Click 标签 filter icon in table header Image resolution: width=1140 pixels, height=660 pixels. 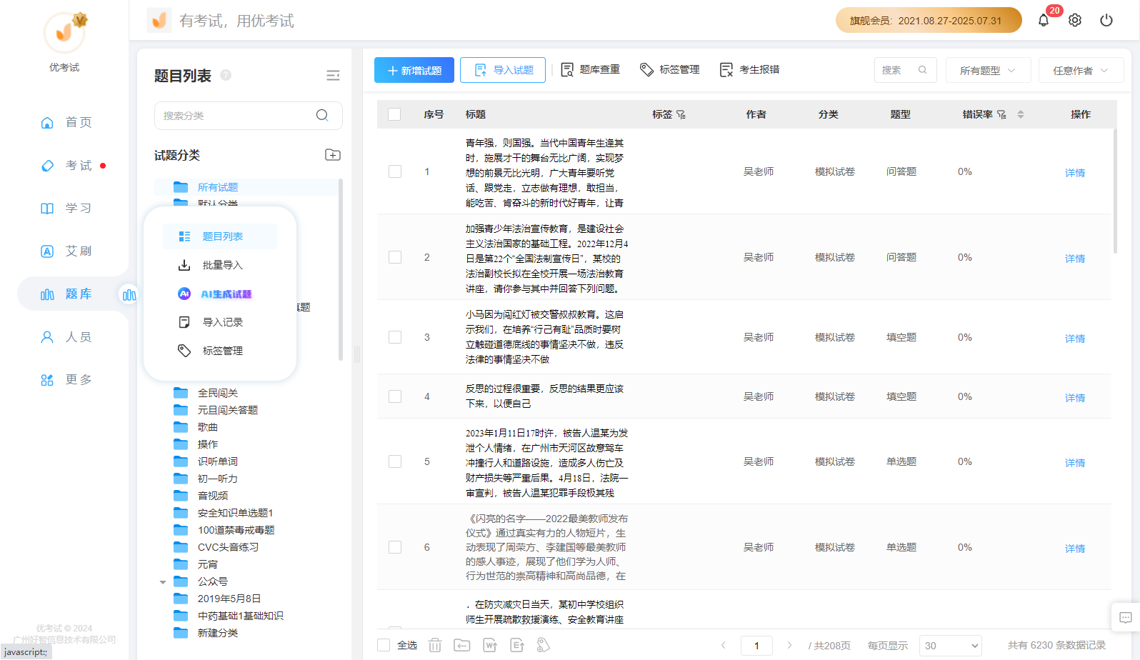click(681, 114)
